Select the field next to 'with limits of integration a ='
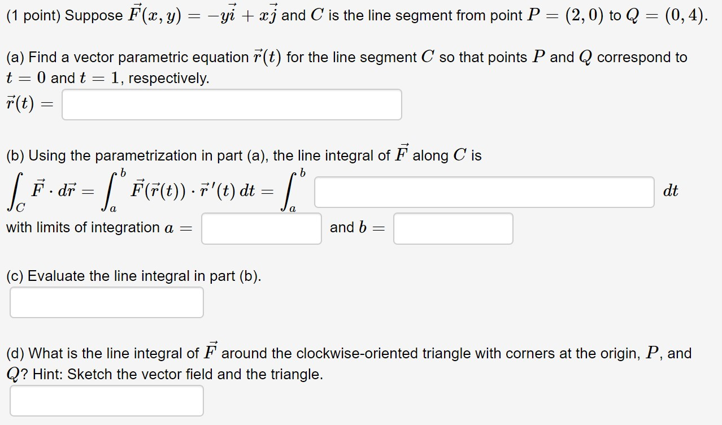Image resolution: width=722 pixels, height=425 pixels. click(x=261, y=228)
